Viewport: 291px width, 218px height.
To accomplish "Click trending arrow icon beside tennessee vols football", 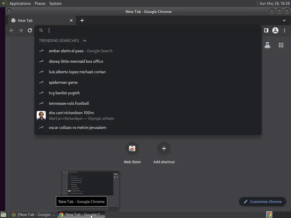I will pyautogui.click(x=41, y=103).
